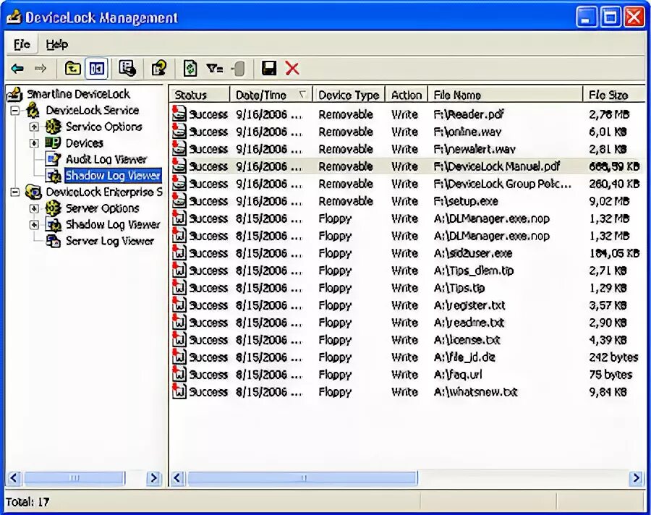Click the Filter funnel toolbar icon
This screenshot has width=651, height=515.
(214, 68)
